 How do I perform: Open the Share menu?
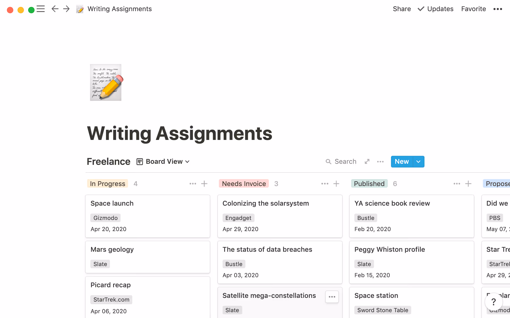coord(402,9)
